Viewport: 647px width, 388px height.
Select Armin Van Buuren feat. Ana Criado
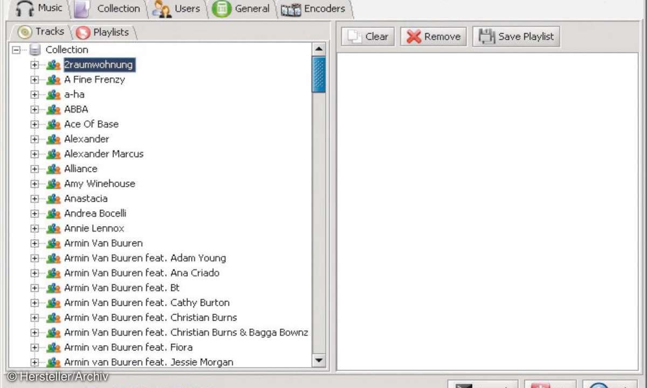[142, 273]
